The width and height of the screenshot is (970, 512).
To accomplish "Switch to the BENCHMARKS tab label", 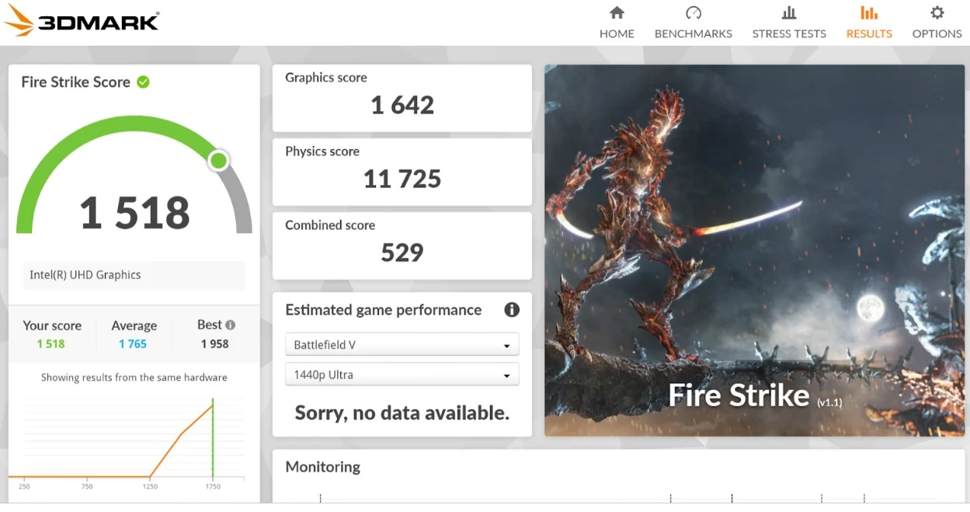I will click(694, 33).
